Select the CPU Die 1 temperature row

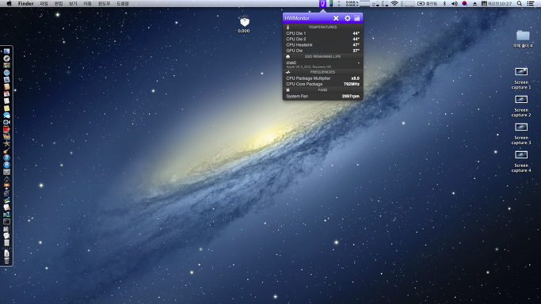[322, 33]
